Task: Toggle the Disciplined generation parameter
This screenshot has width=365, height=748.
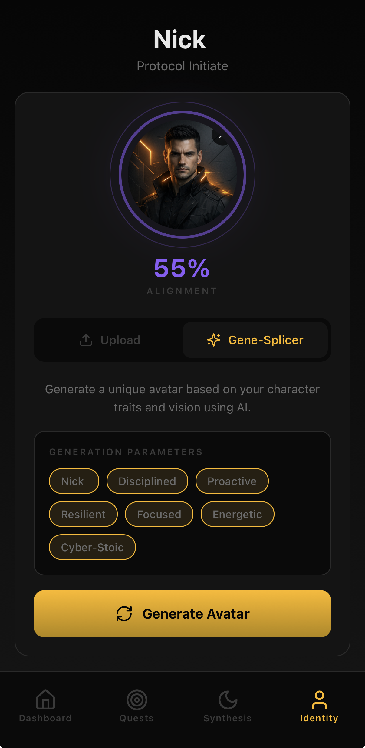Action: coord(147,481)
